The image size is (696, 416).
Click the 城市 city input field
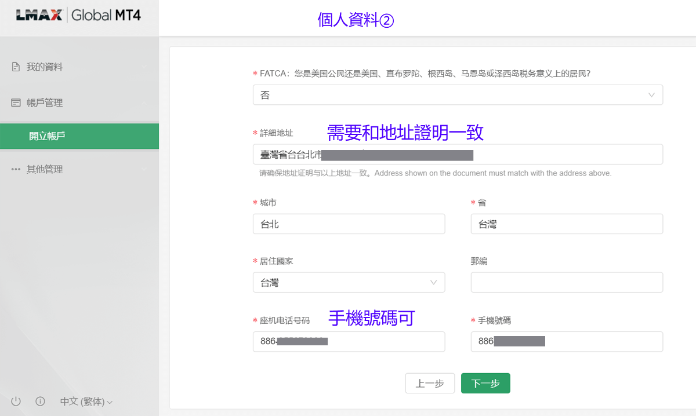[349, 224]
